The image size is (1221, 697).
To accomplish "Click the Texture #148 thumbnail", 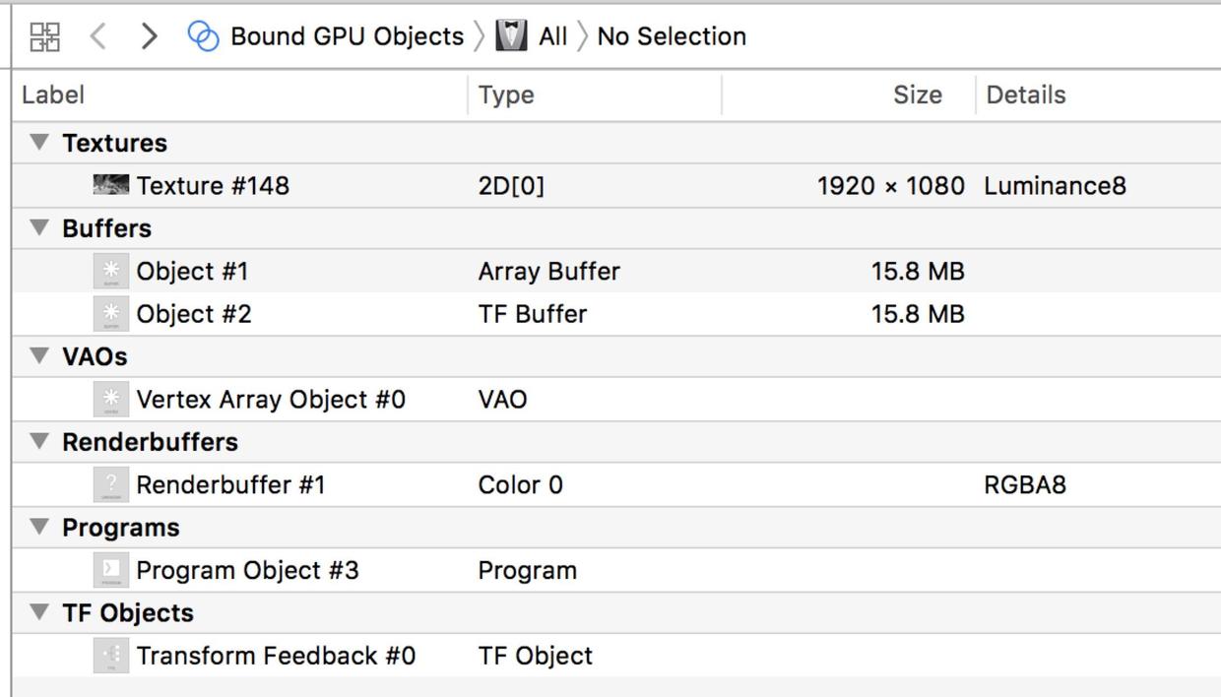I will tap(111, 184).
